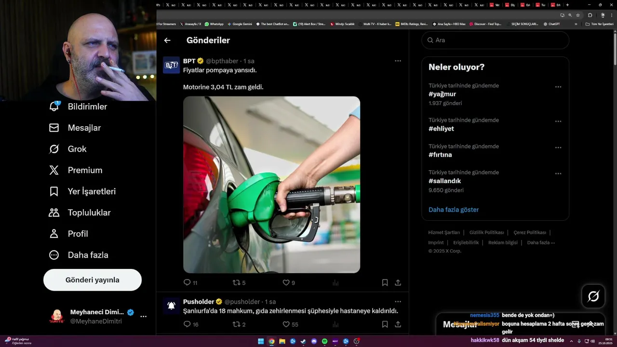Open options dots for #fırtına trend
The height and width of the screenshot is (347, 617).
[558, 147]
